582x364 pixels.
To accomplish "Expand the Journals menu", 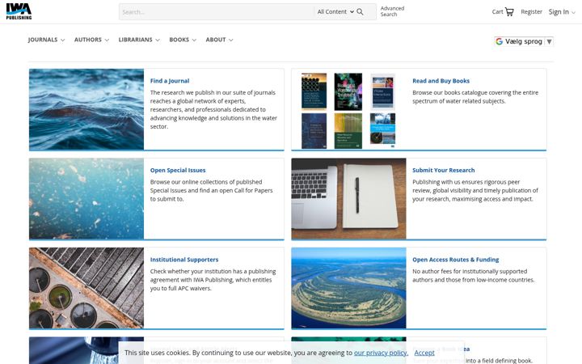I will [x=46, y=40].
